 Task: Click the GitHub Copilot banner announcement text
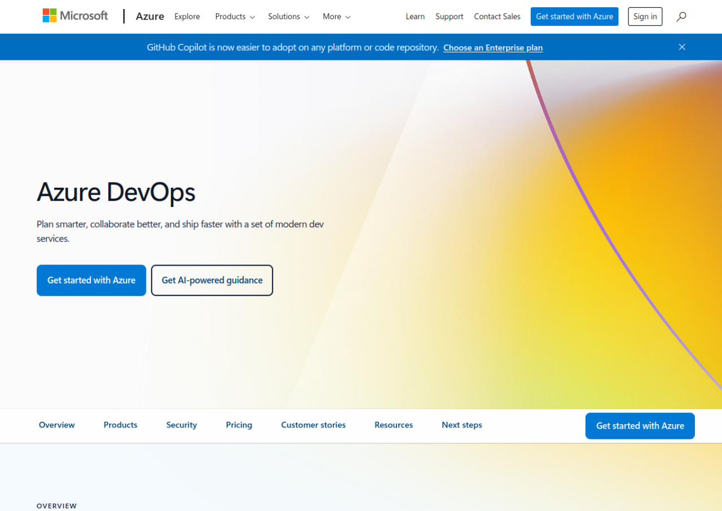click(x=293, y=47)
